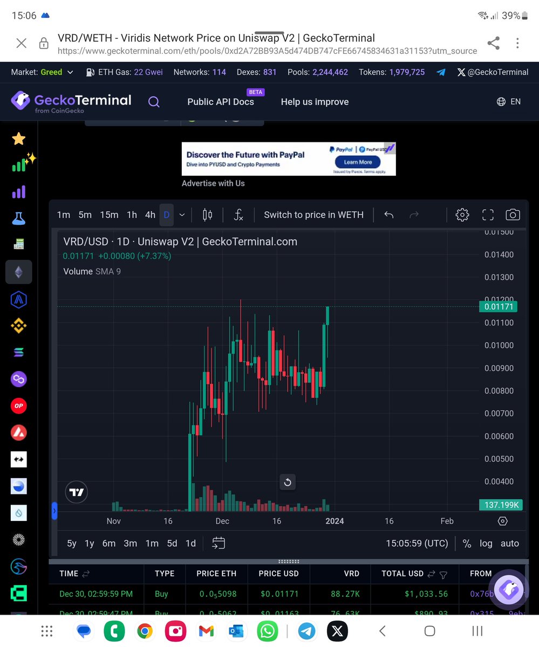
Task: Click the chart reset circular arrow button
Action: coord(288,482)
